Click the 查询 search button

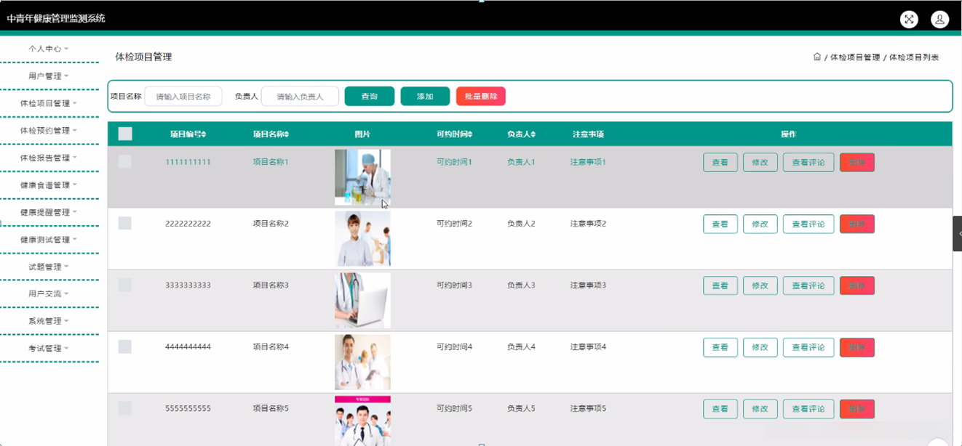point(370,96)
